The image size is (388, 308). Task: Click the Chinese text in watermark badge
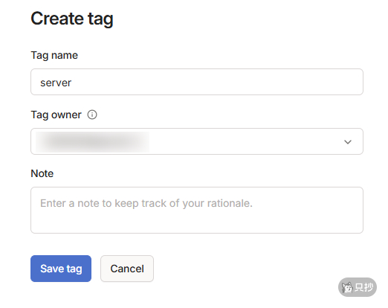pyautogui.click(x=363, y=287)
